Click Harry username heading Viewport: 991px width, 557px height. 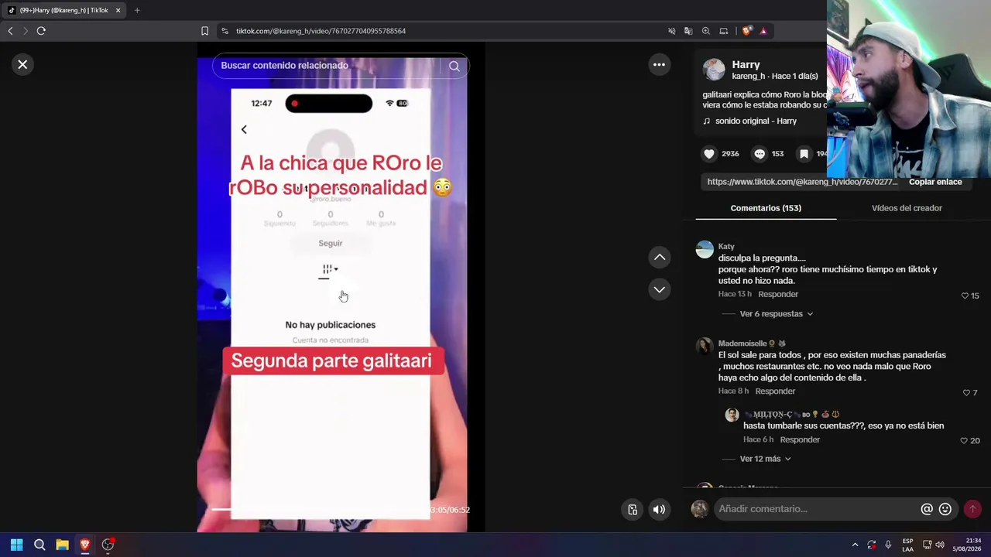[x=746, y=65]
